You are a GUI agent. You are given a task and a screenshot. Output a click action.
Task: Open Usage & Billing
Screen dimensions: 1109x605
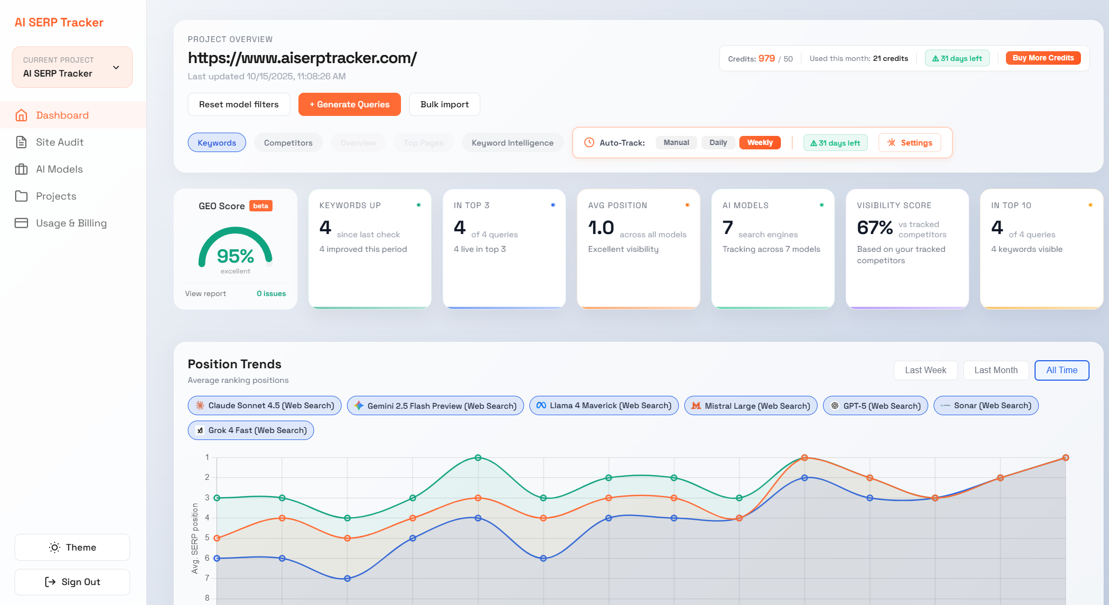click(x=71, y=223)
